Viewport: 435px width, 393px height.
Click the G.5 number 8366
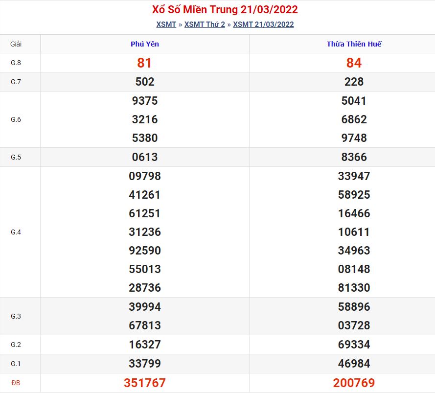pyautogui.click(x=354, y=157)
